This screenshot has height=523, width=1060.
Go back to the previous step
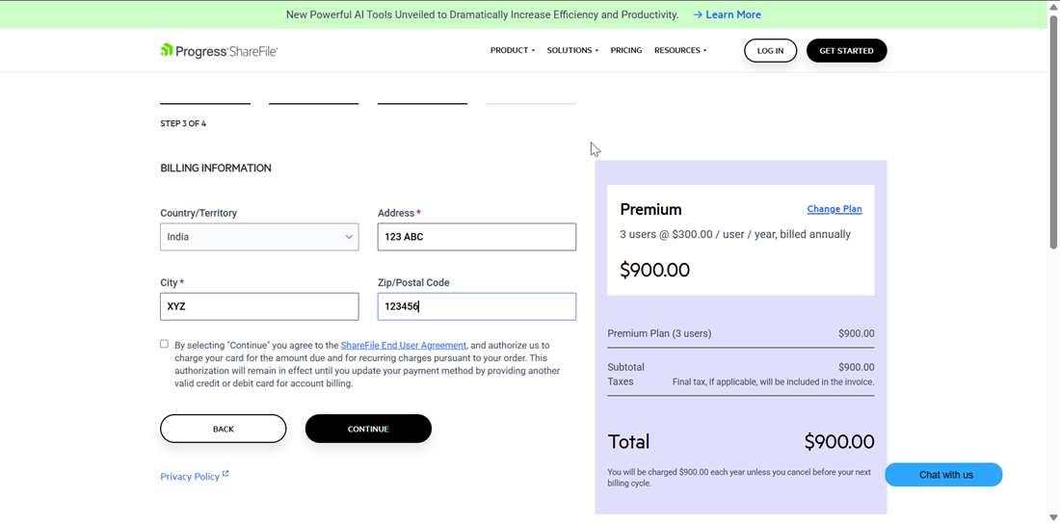point(224,429)
